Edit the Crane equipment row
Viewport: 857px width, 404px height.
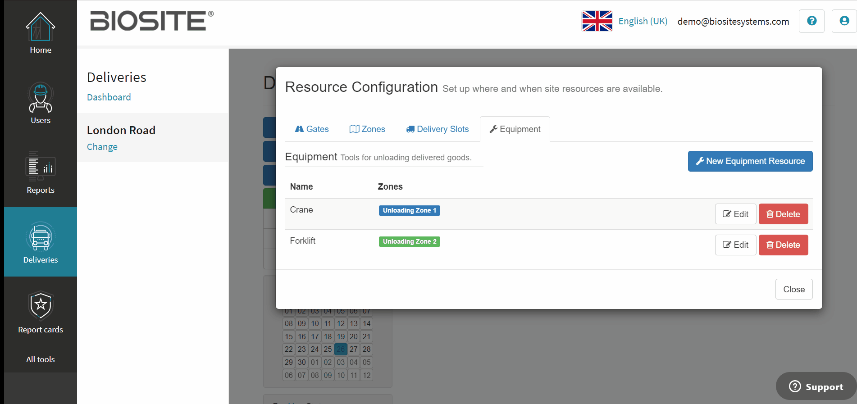[735, 214]
